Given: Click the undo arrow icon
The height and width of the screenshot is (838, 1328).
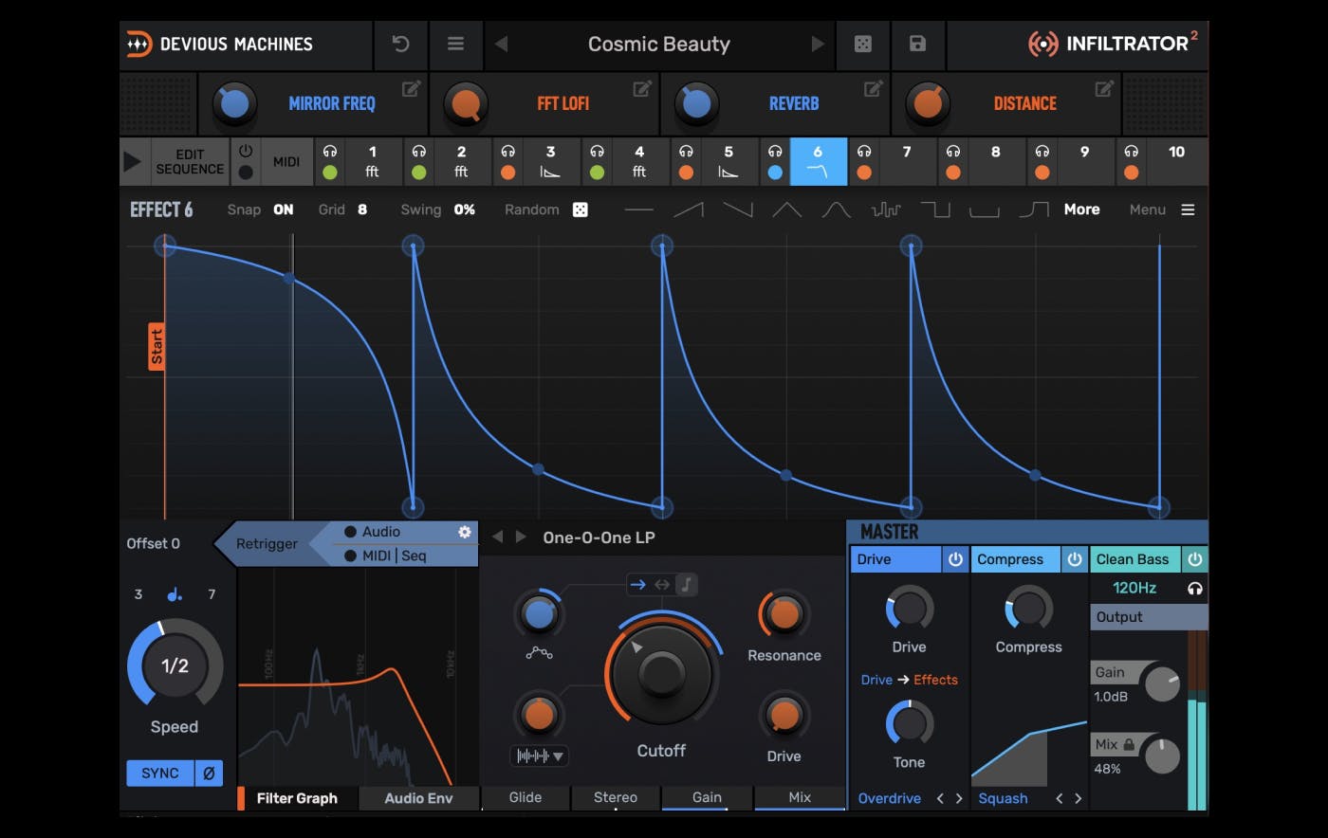Looking at the screenshot, I should pyautogui.click(x=400, y=44).
